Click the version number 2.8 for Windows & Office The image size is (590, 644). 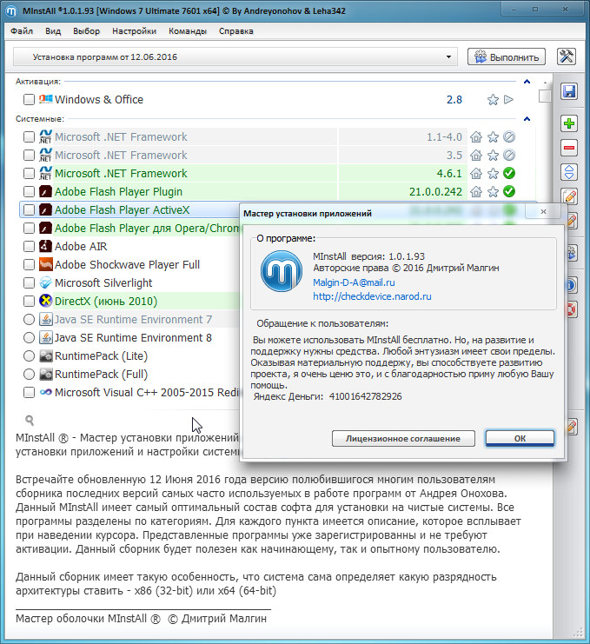pos(454,99)
